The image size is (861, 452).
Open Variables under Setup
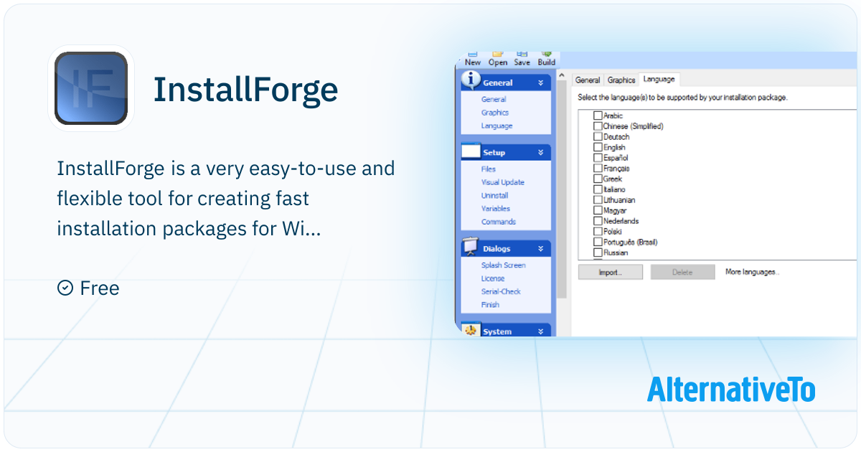[x=496, y=209]
